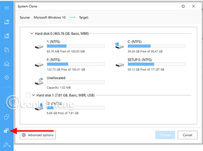Click the *: (NTFS) usage bar

click(76, 46)
